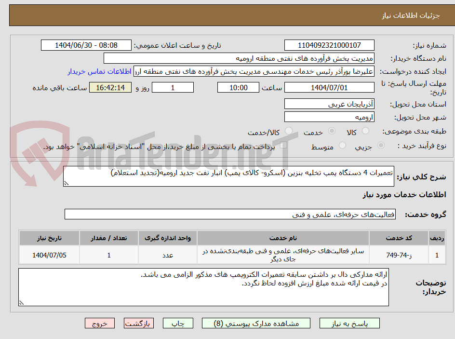Click the بازگشت back button
This screenshot has height=339, width=455.
tap(139, 323)
